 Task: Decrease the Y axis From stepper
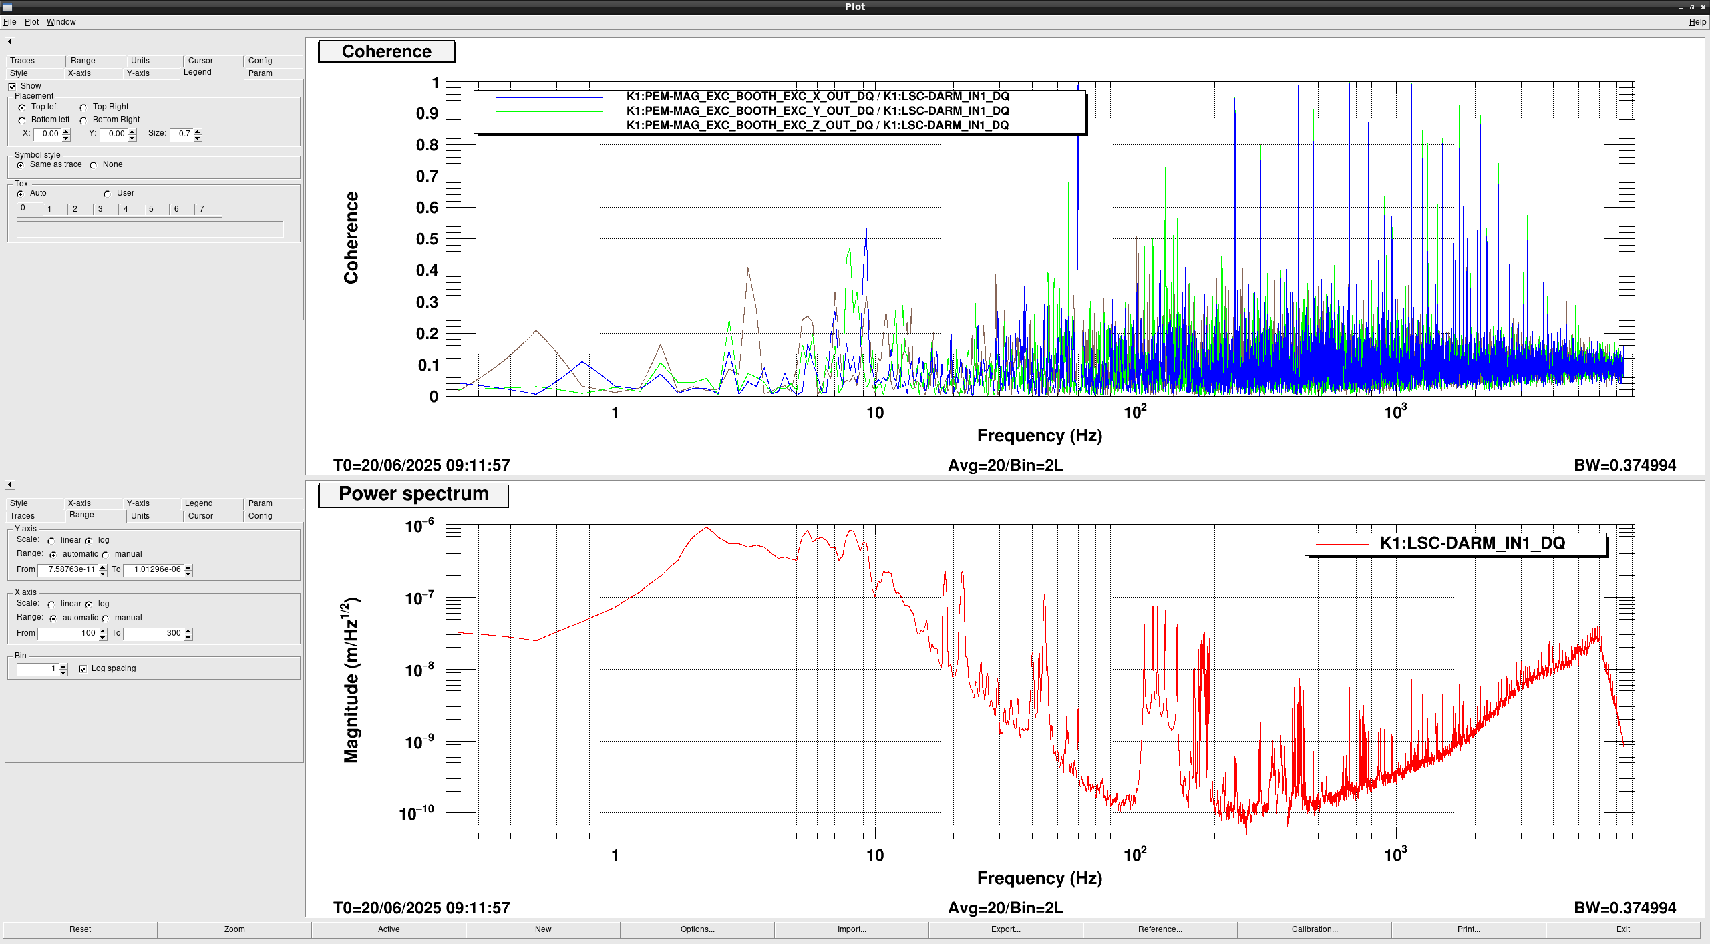103,573
